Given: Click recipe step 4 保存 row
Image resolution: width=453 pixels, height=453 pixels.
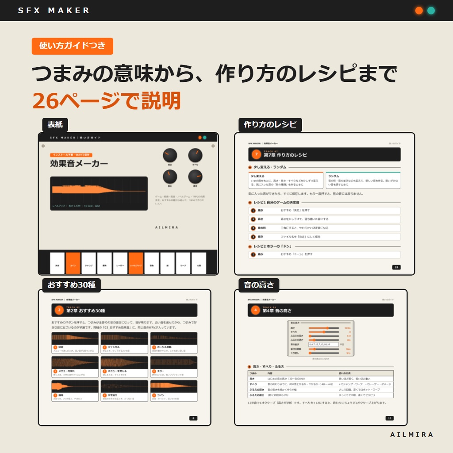Looking at the screenshot, I should (x=324, y=237).
